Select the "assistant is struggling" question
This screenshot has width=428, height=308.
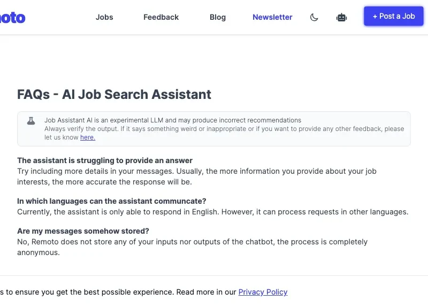click(105, 160)
